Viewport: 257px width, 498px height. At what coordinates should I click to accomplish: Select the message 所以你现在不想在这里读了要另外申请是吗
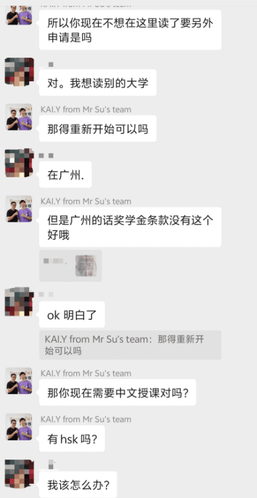pyautogui.click(x=130, y=30)
